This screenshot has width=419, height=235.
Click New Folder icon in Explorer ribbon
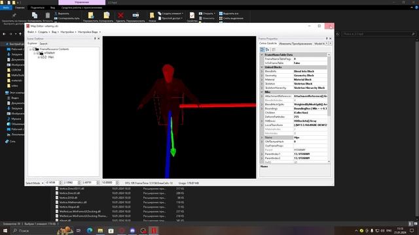pyautogui.click(x=152, y=16)
